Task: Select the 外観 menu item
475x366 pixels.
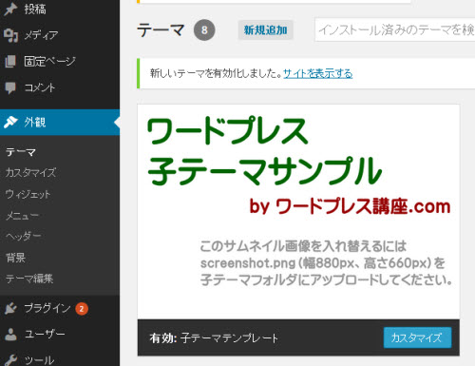Action: click(60, 123)
